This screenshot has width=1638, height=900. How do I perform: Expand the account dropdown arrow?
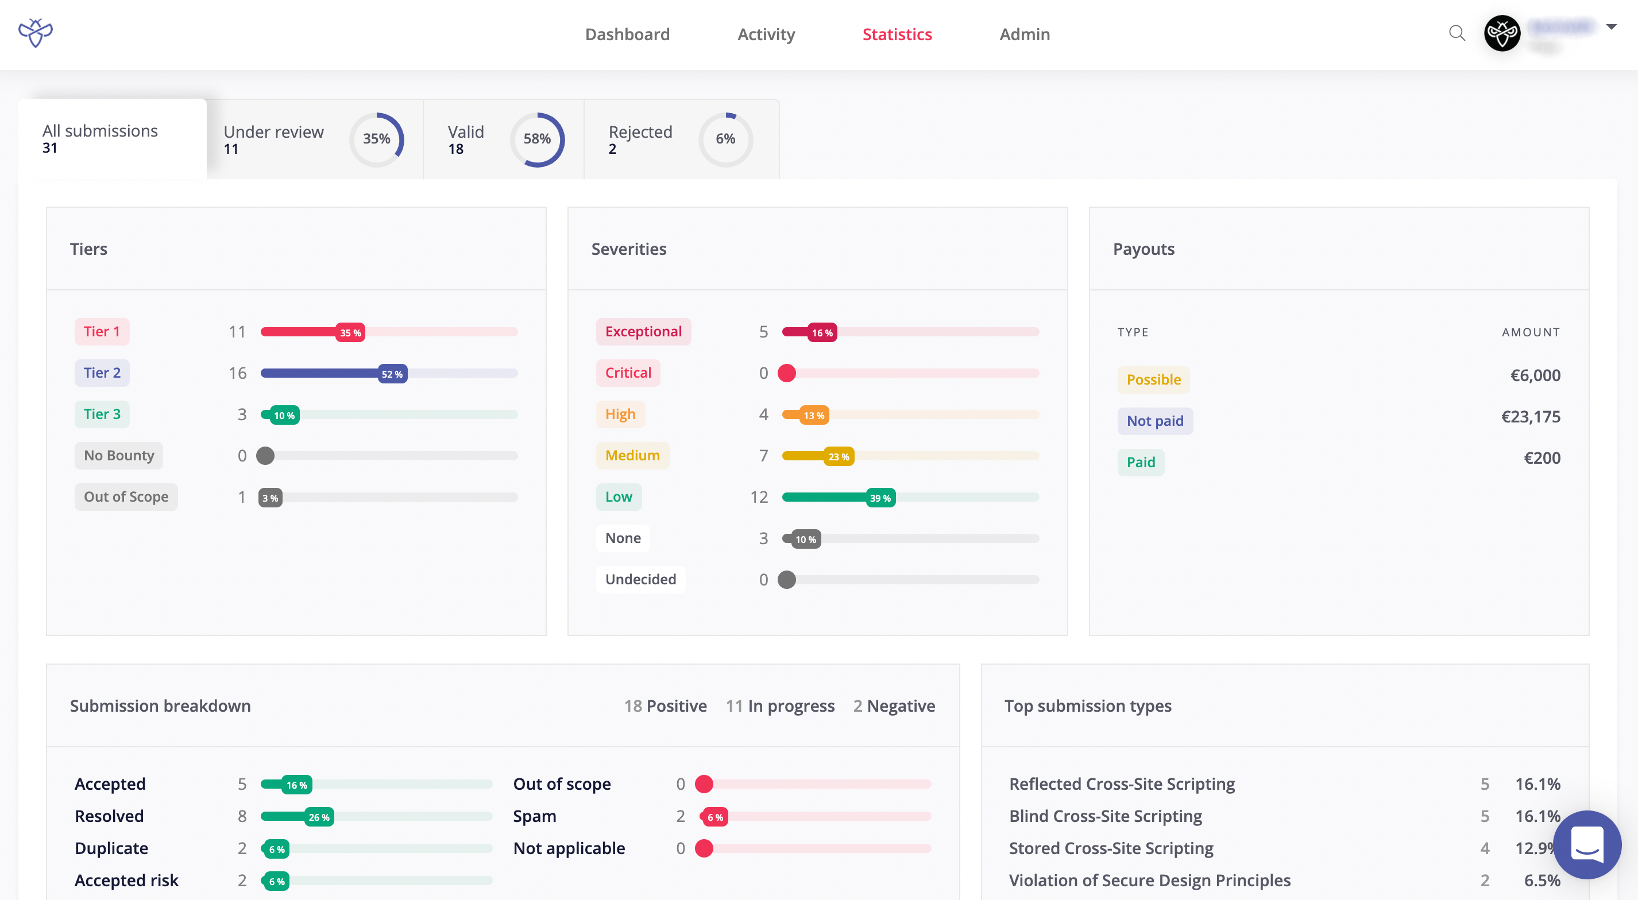[1612, 27]
